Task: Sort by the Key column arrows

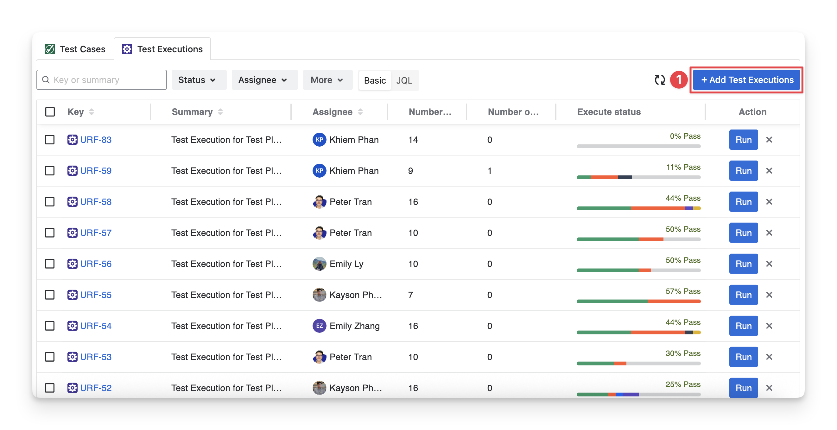Action: pyautogui.click(x=92, y=112)
